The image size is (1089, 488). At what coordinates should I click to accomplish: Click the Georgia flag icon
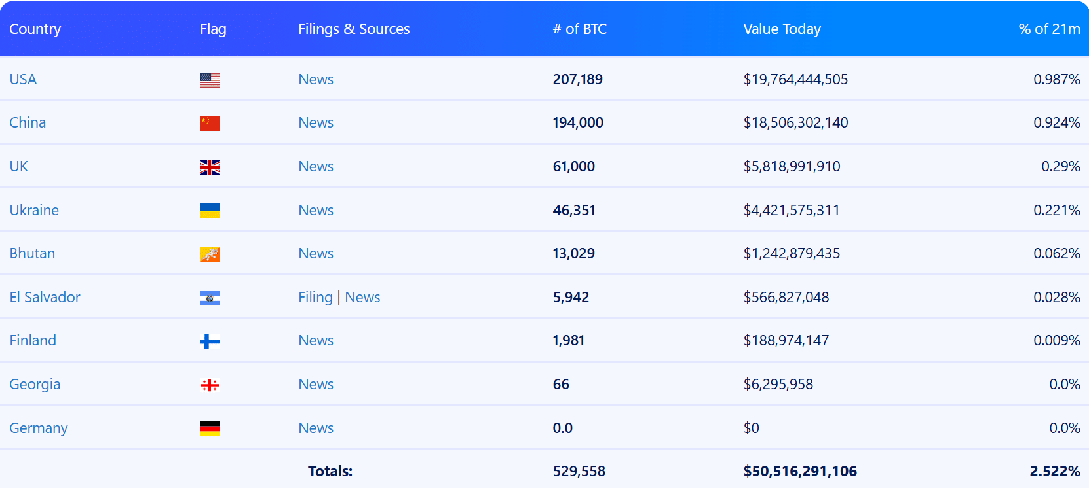coord(209,385)
